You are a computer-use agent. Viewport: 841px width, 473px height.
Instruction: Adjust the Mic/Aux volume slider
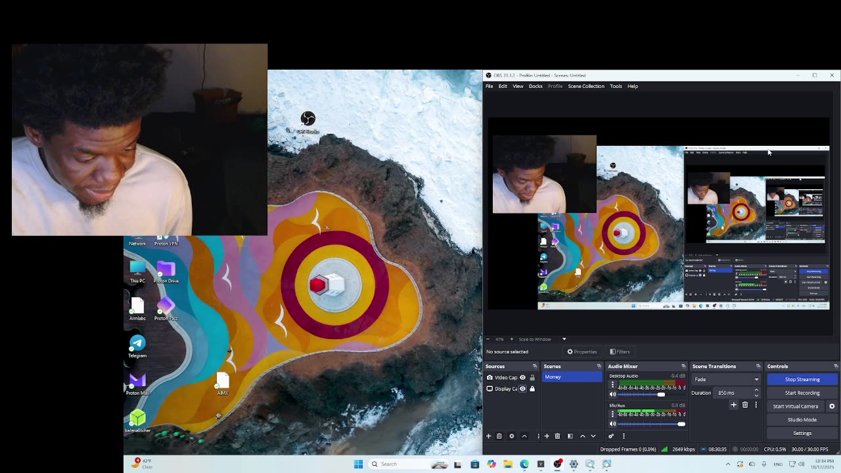[652, 424]
